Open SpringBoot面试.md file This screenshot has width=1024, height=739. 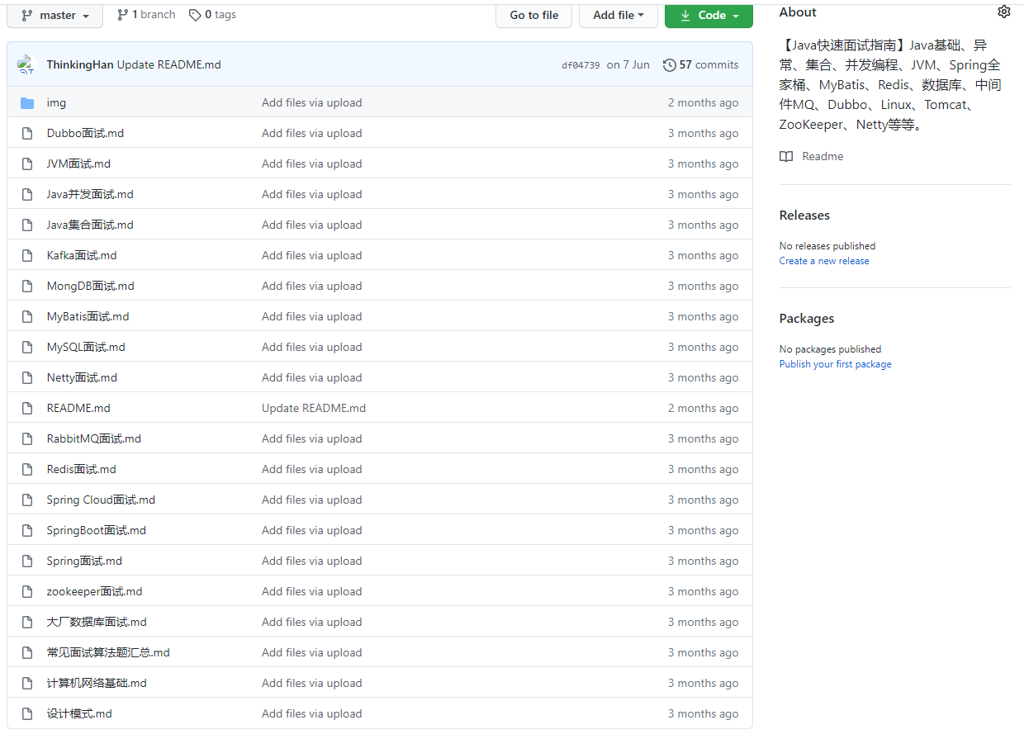point(97,530)
